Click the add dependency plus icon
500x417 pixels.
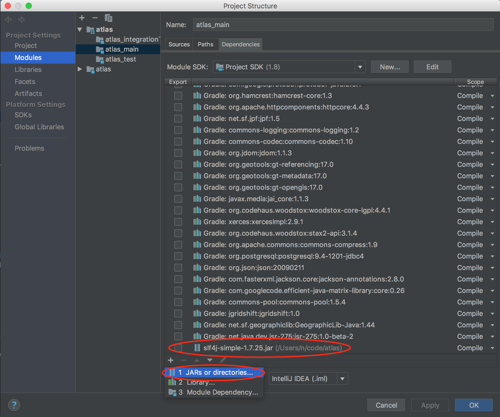point(171,360)
